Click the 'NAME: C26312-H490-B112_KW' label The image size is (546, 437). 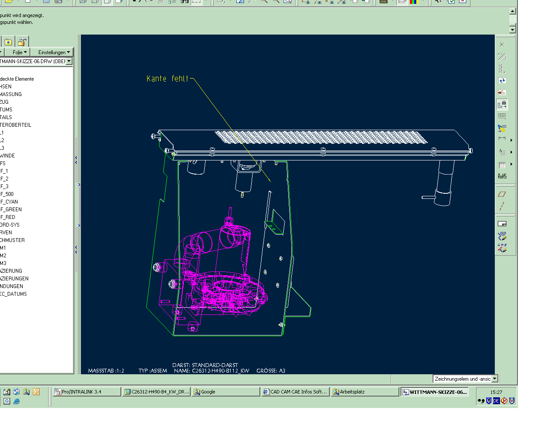pyautogui.click(x=212, y=371)
